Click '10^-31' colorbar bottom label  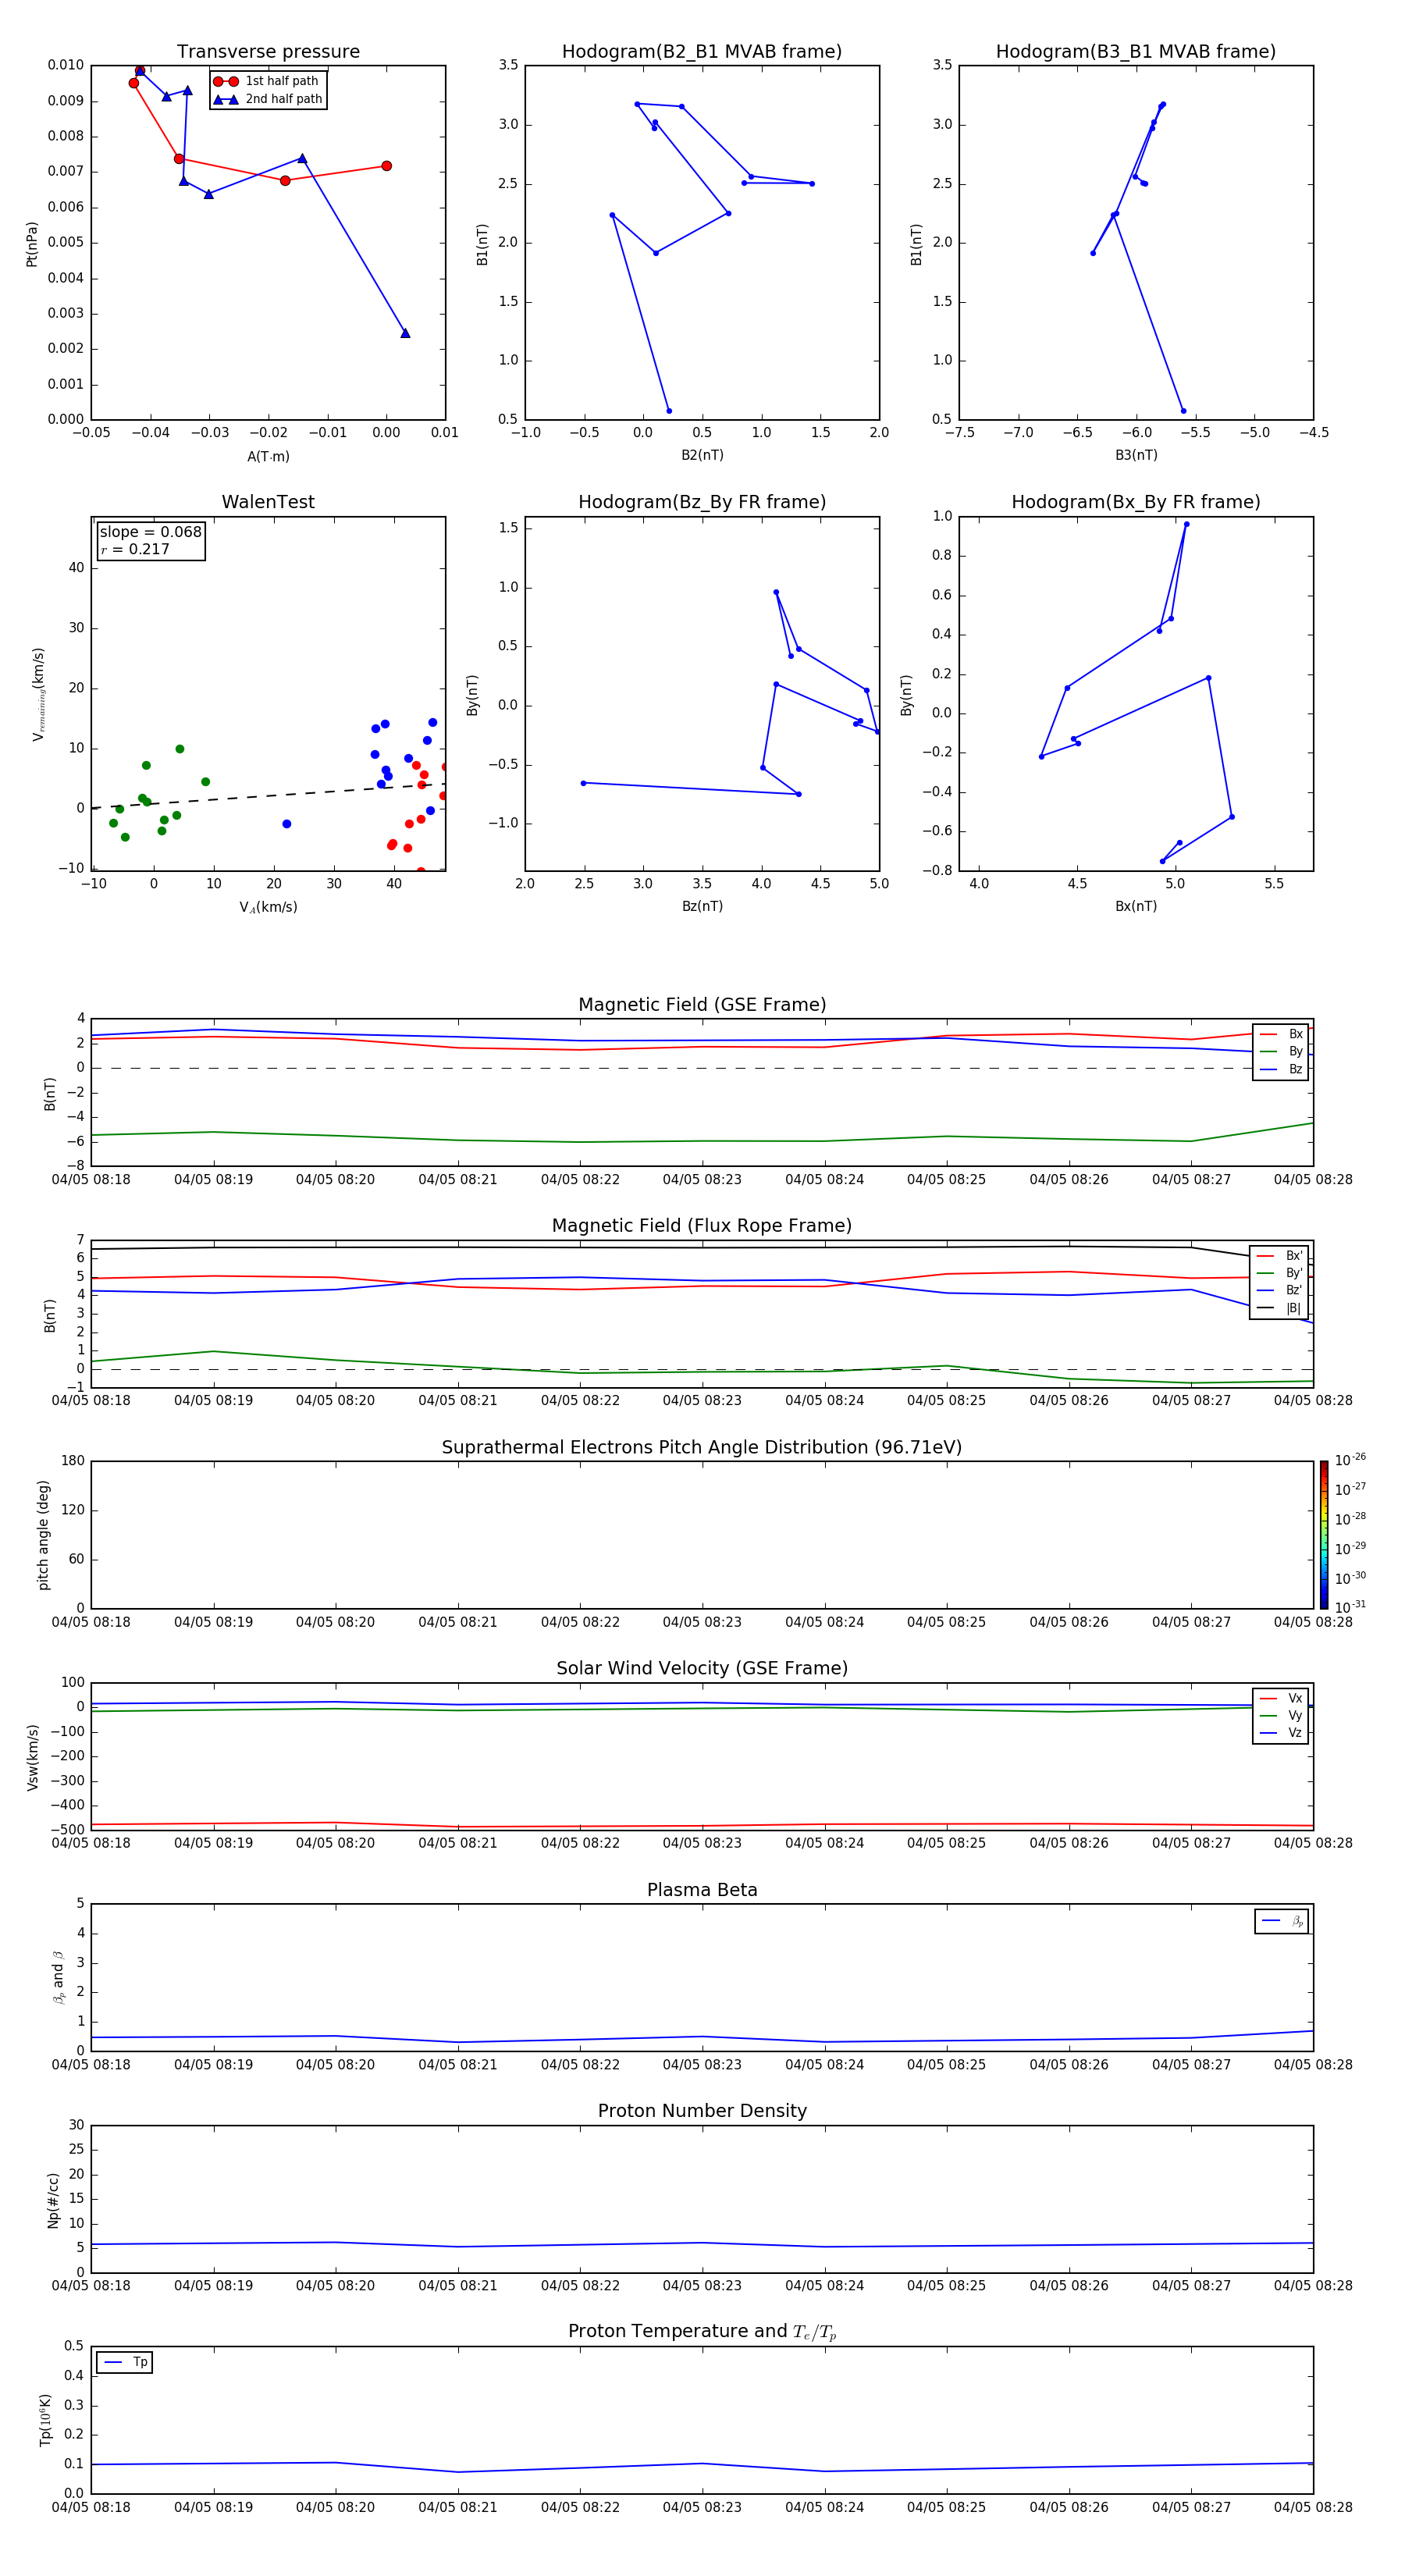(1350, 1607)
